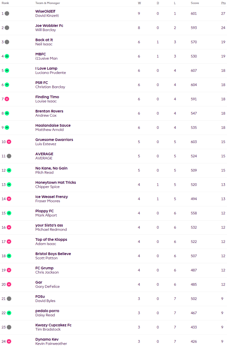Click the pink down arrow beside FC Grump
The width and height of the screenshot is (227, 346).
[9, 270]
